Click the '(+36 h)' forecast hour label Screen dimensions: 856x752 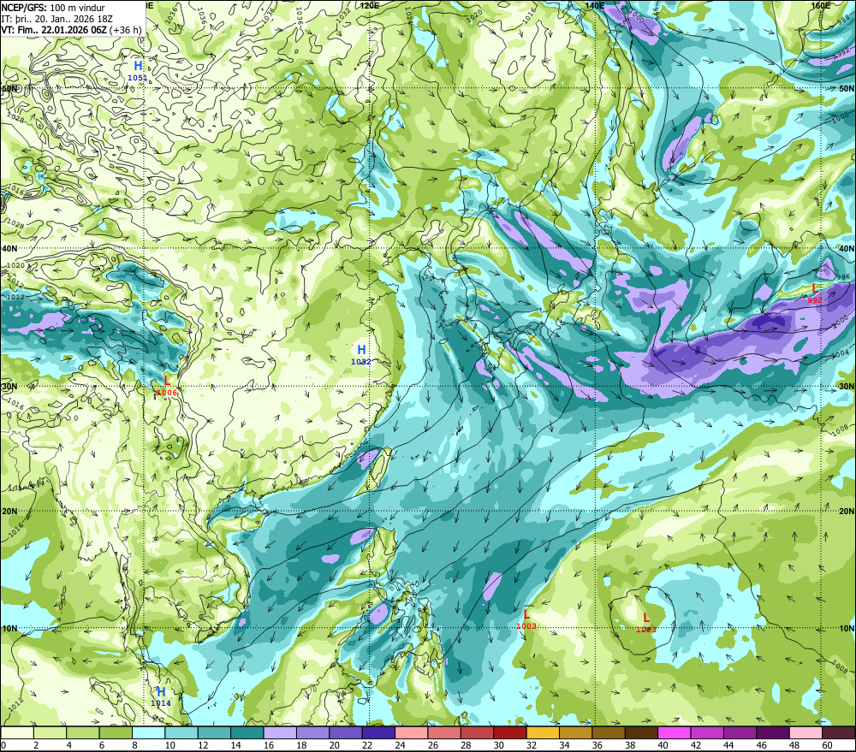(126, 30)
